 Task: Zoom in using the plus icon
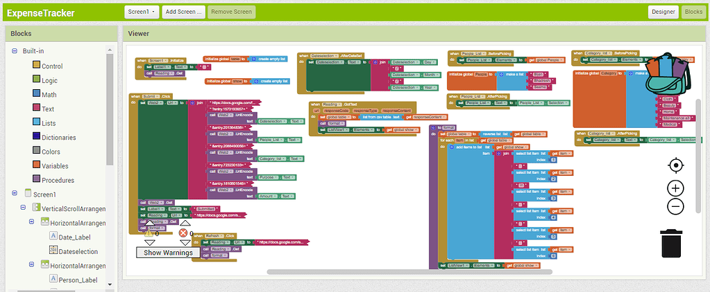coord(675,188)
